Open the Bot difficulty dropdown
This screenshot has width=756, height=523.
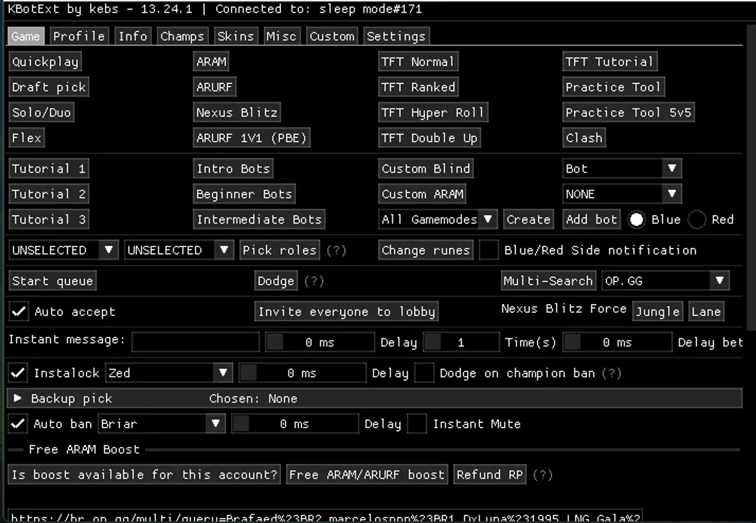(622, 169)
